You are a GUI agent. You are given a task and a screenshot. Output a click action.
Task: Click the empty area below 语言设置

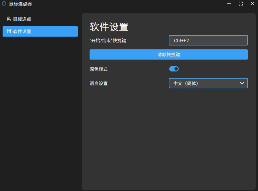pos(168,136)
